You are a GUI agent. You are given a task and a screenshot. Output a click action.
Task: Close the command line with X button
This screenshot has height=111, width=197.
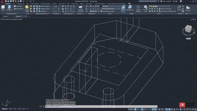41,106
